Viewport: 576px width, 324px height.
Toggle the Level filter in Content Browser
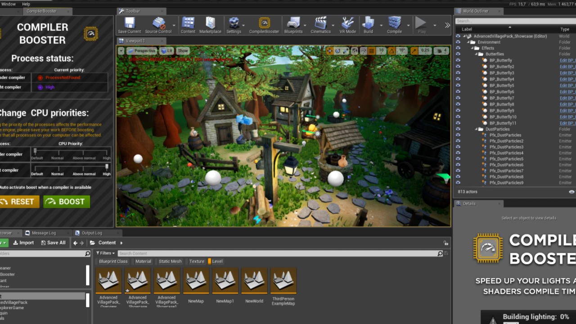216,261
